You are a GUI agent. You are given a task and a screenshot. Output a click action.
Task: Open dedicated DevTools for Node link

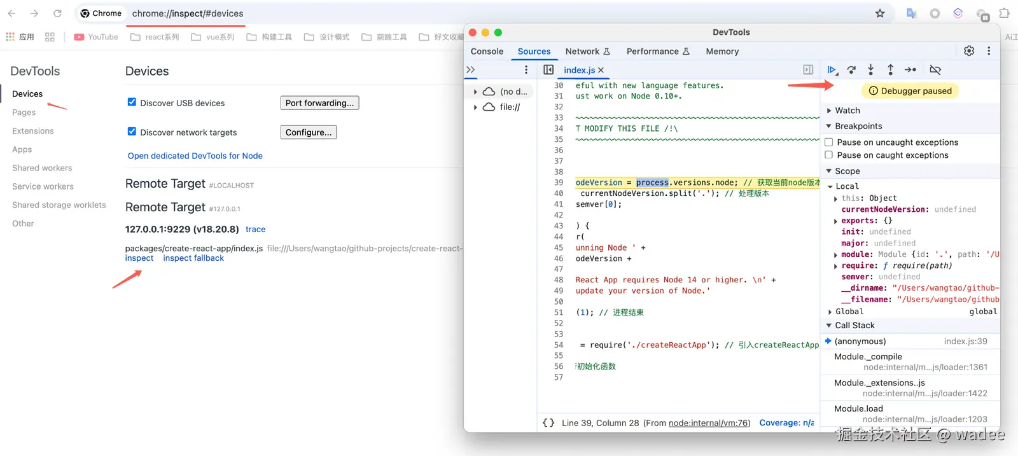click(195, 156)
